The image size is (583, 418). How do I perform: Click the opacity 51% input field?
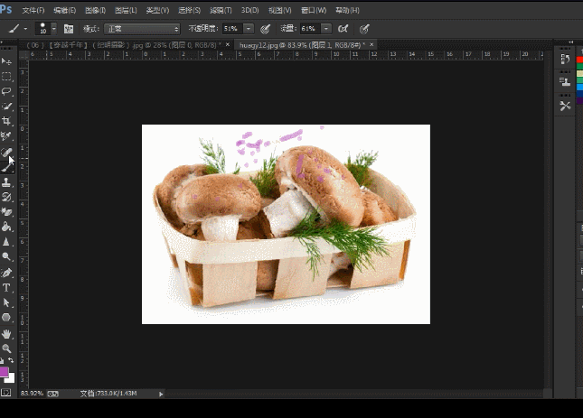[x=233, y=29]
